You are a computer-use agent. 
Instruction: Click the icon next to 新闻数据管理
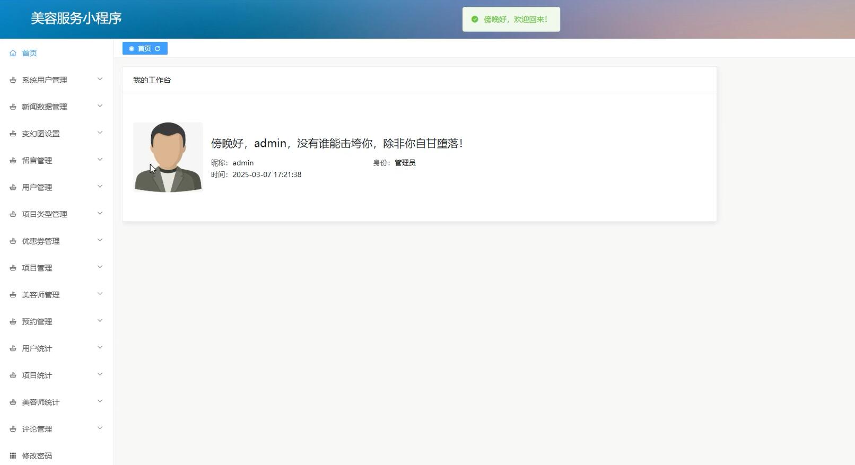(x=13, y=107)
